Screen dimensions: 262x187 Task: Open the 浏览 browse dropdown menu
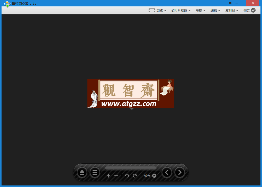[x=161, y=10]
